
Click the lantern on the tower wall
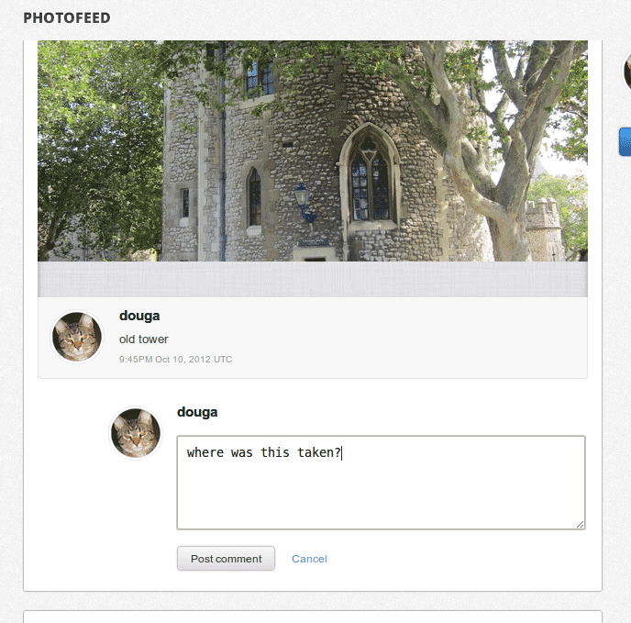pyautogui.click(x=304, y=197)
